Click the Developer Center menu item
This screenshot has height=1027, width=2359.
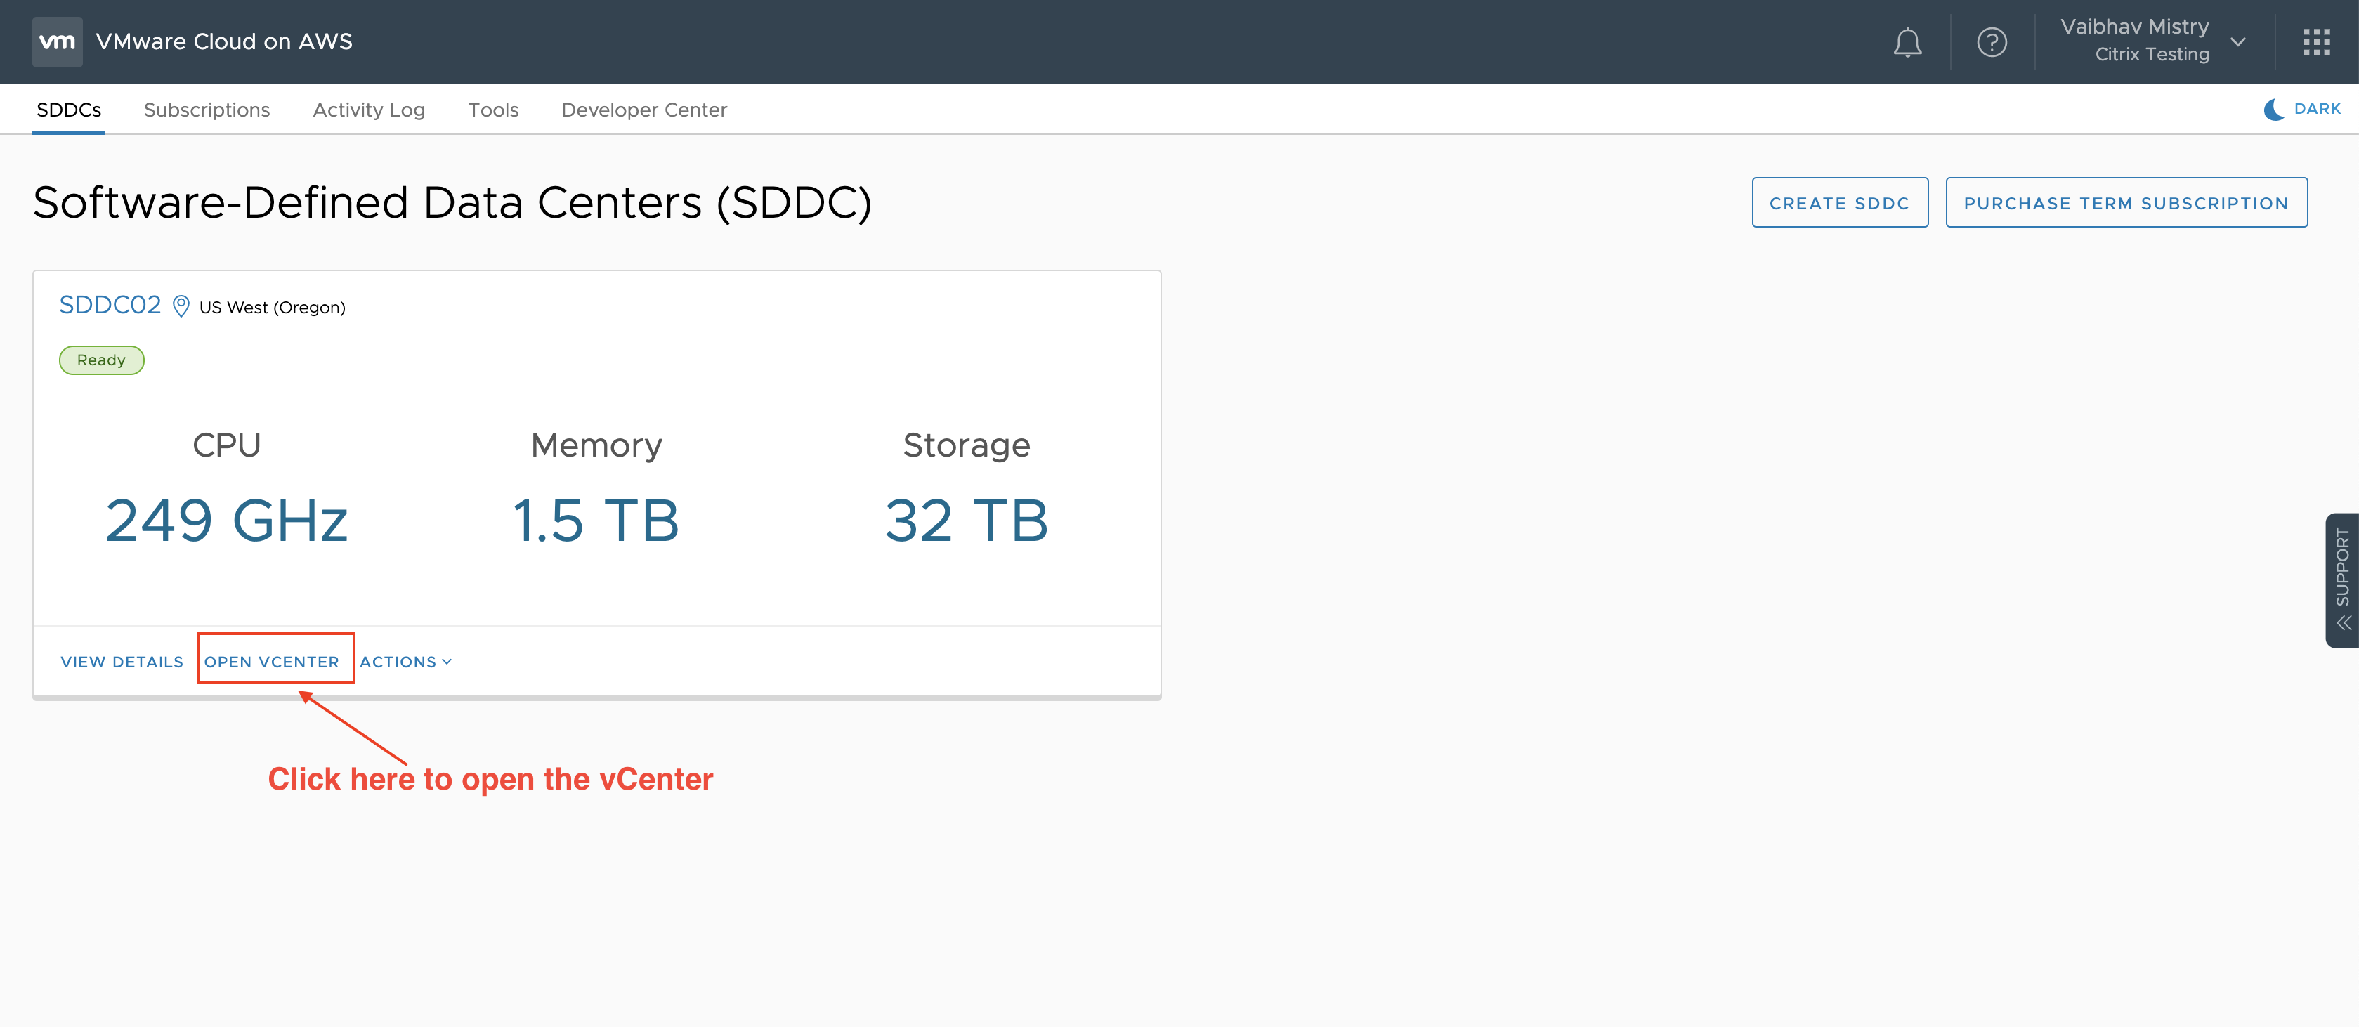pyautogui.click(x=646, y=108)
